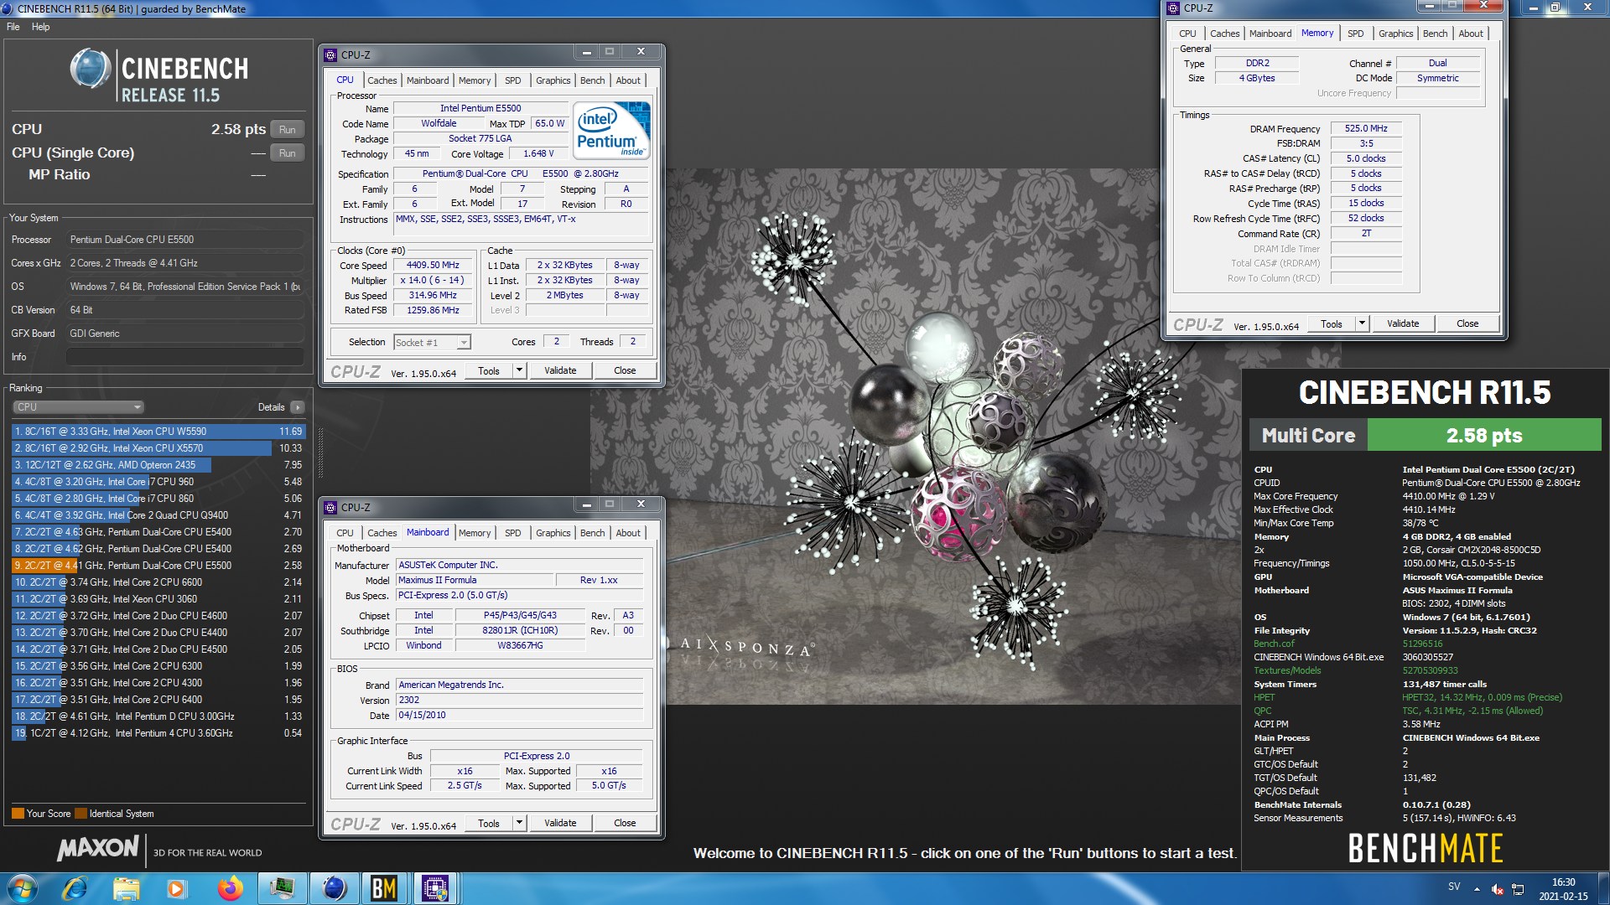Switch to Memory tab in Mainboard CPU-Z window
1610x905 pixels.
[475, 533]
